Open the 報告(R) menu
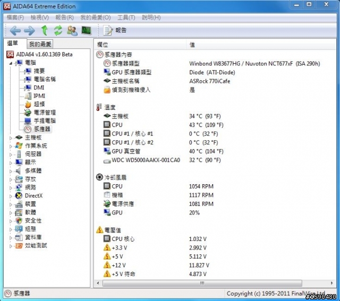Screen dimensions: 340x301 [64, 18]
